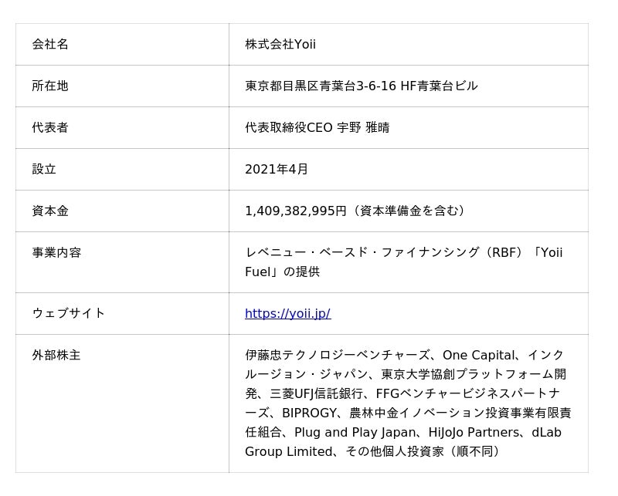This screenshot has width=618, height=496.
Task: Select the 1,409,382,995円 capital amount
Action: (296, 211)
